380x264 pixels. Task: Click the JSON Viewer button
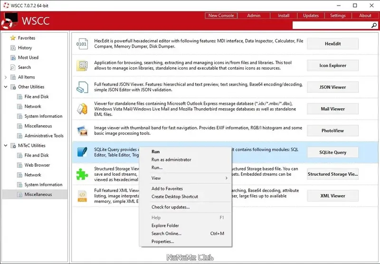[x=333, y=87]
